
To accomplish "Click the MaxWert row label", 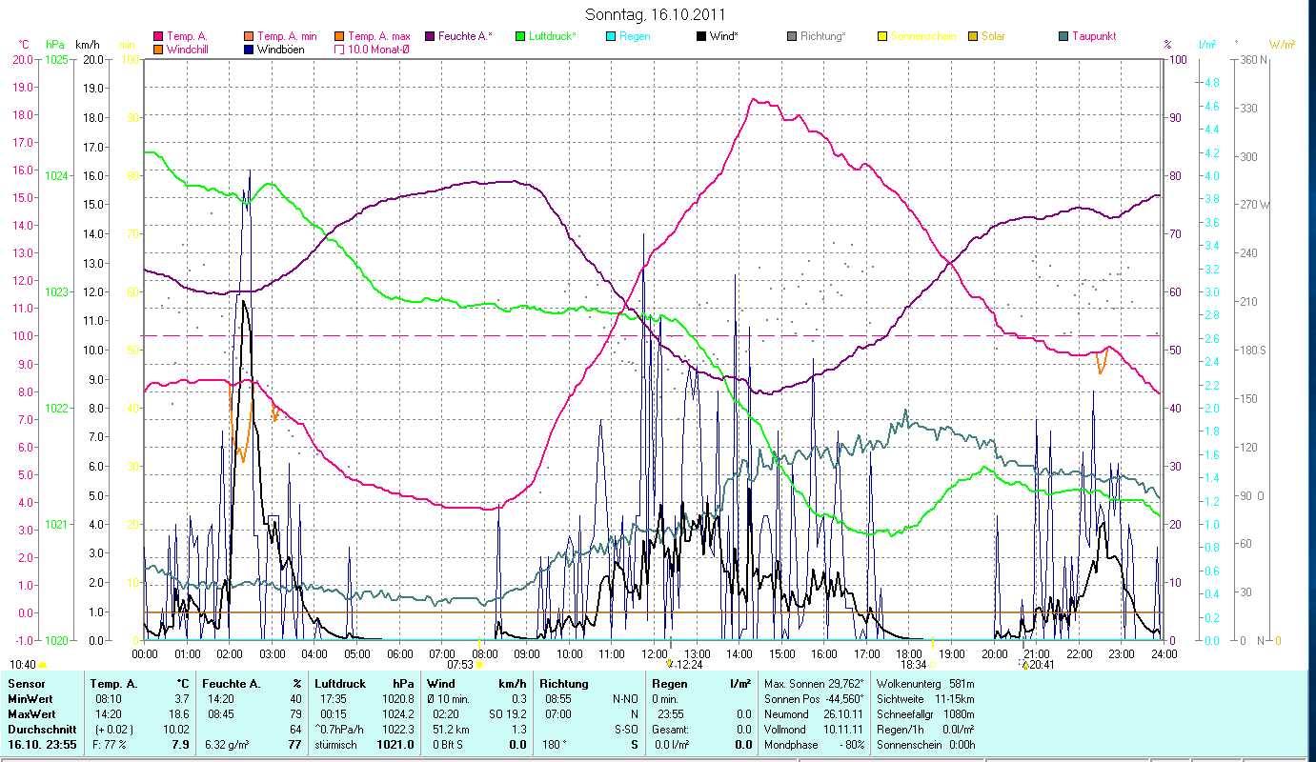I will [30, 714].
